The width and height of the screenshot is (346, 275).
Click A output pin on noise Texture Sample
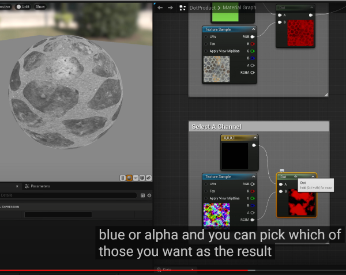click(x=253, y=213)
